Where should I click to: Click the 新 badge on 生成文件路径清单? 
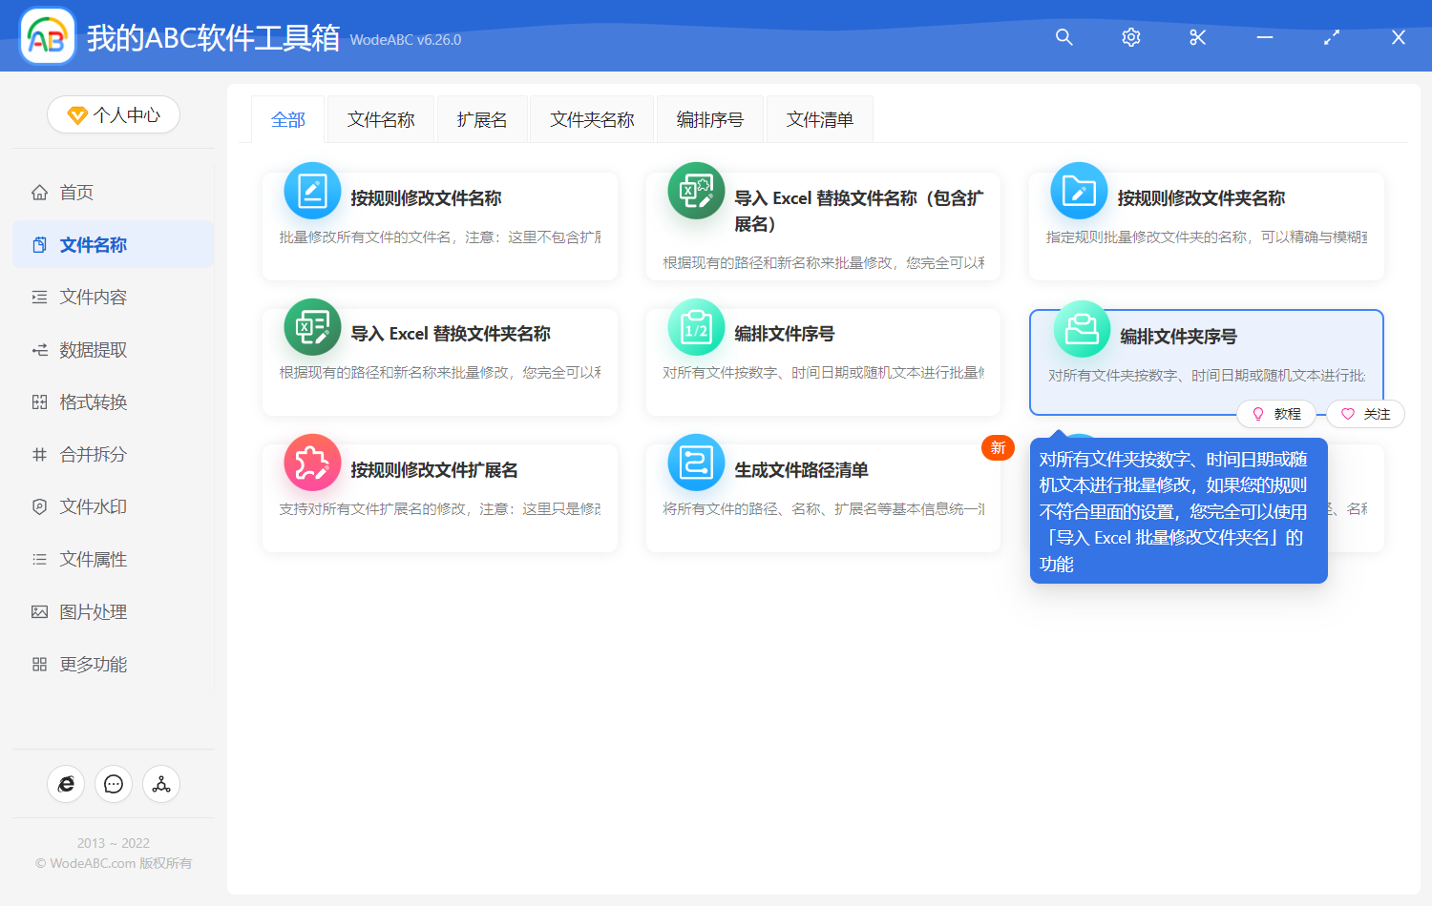coord(998,447)
